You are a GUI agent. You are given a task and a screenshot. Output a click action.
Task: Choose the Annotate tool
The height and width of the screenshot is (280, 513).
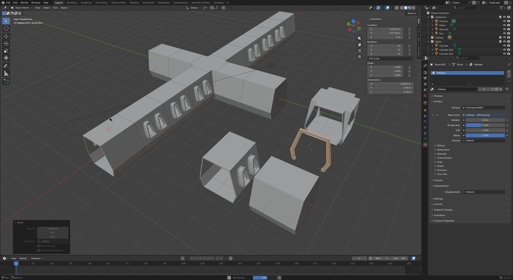[6, 66]
